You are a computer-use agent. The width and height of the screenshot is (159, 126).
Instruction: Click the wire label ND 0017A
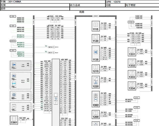coord(129,99)
